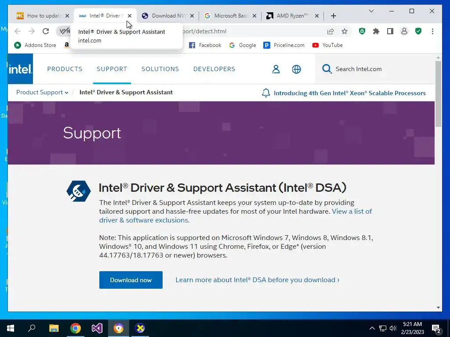
Task: Open the Addons Store bookmark
Action: click(x=35, y=45)
